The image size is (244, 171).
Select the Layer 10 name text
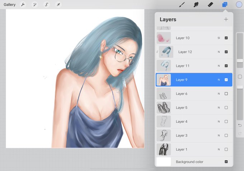pyautogui.click(x=183, y=38)
